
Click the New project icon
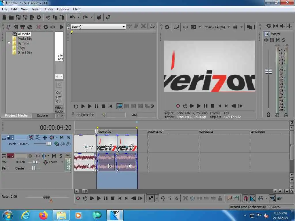pyautogui.click(x=4, y=18)
